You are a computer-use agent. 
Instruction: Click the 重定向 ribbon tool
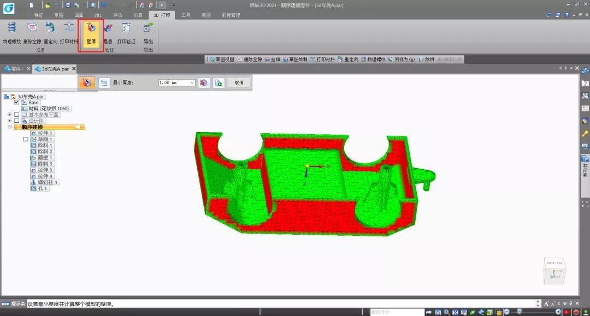[50, 33]
